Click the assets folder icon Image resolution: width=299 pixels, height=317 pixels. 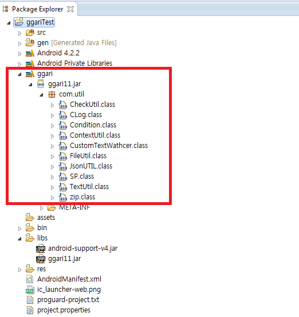(x=30, y=217)
